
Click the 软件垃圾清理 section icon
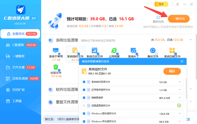coord(51,90)
